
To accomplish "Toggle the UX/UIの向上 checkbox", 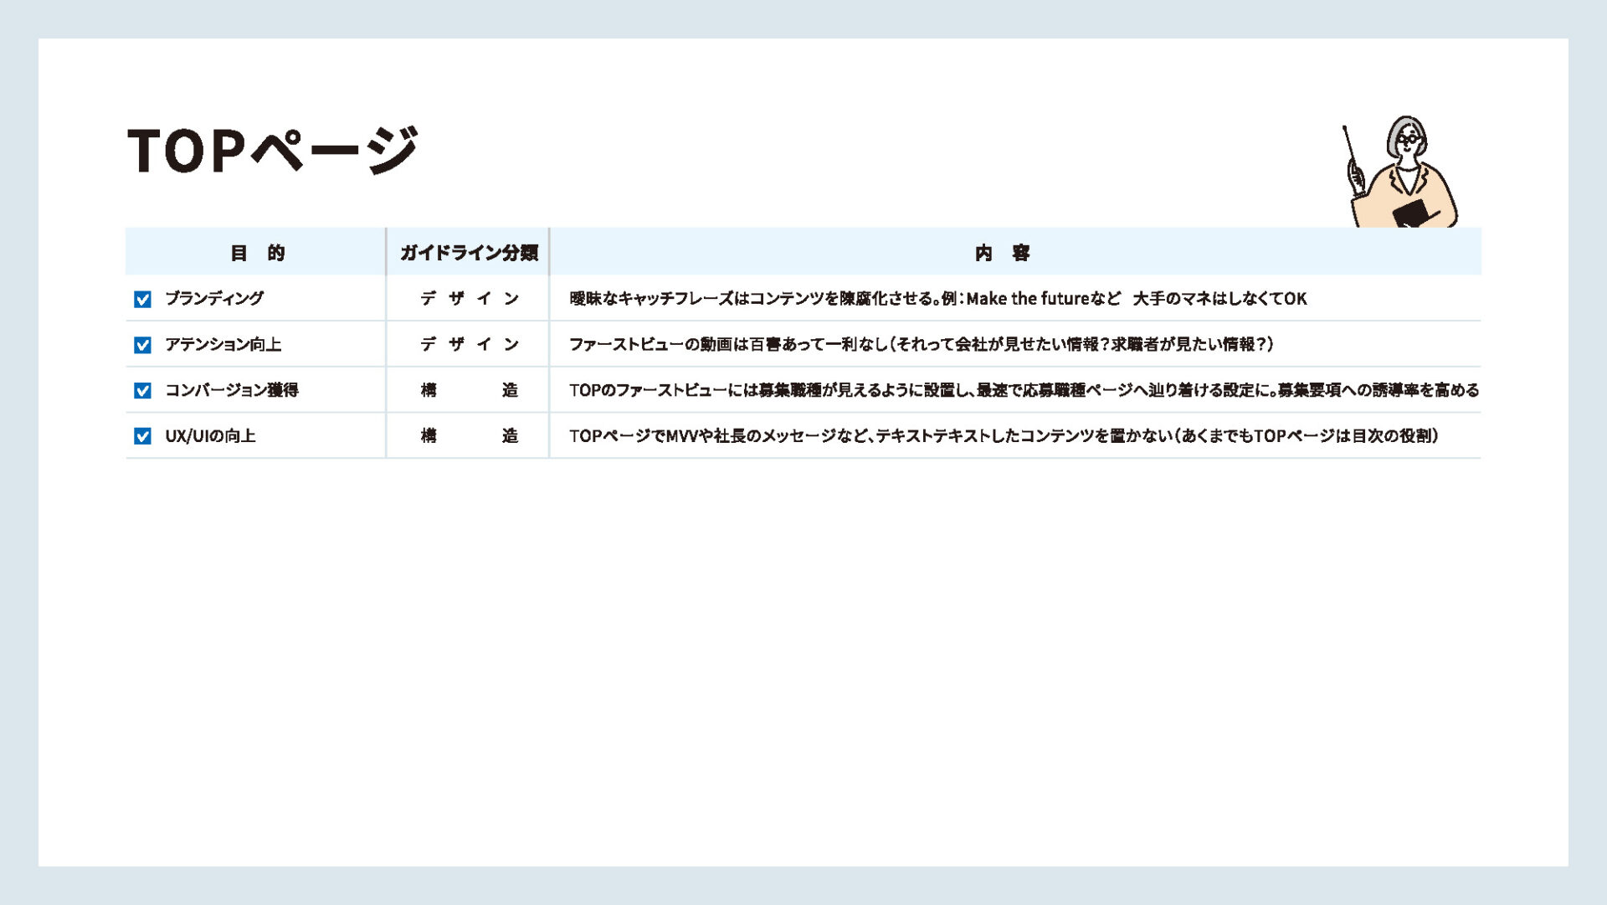I will [x=142, y=436].
